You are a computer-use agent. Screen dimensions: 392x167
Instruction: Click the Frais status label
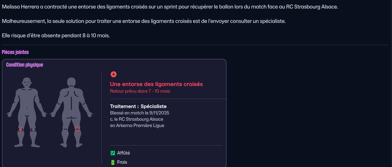click(122, 162)
